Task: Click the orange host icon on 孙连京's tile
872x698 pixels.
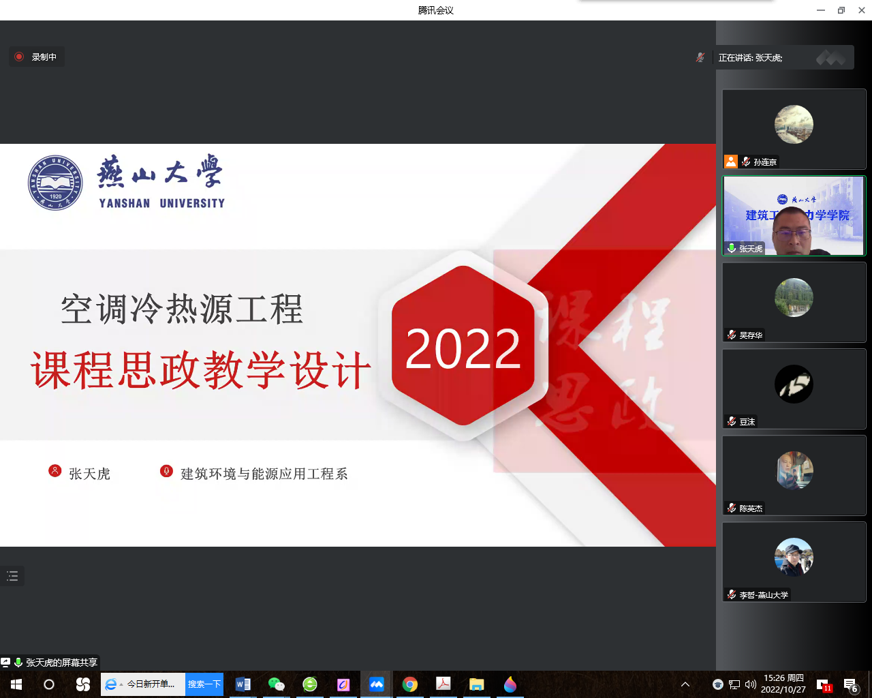Action: tap(730, 162)
